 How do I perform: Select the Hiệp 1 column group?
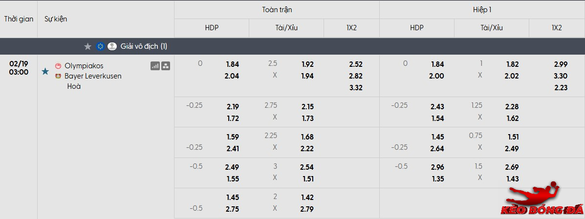[482, 10]
